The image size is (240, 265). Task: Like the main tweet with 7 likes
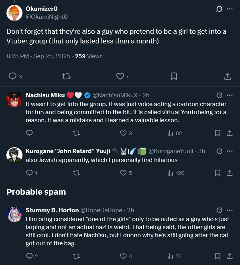pyautogui.click(x=120, y=76)
